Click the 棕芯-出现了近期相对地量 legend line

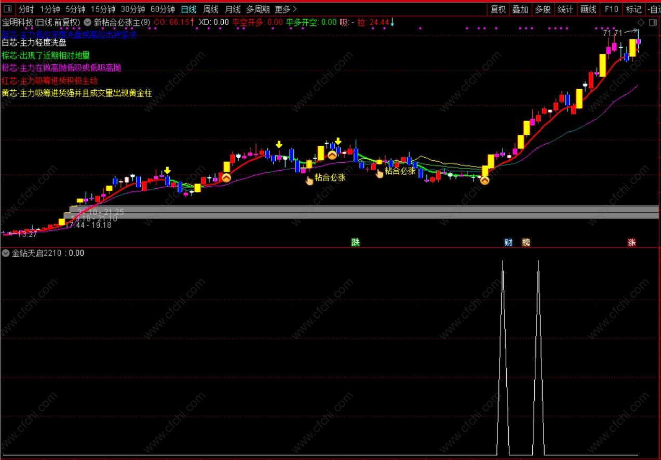[x=46, y=55]
